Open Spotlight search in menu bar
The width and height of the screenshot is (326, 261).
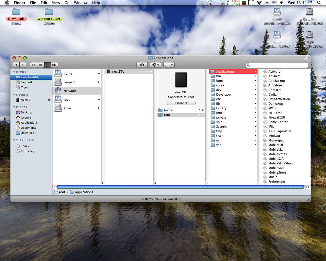pyautogui.click(x=319, y=3)
